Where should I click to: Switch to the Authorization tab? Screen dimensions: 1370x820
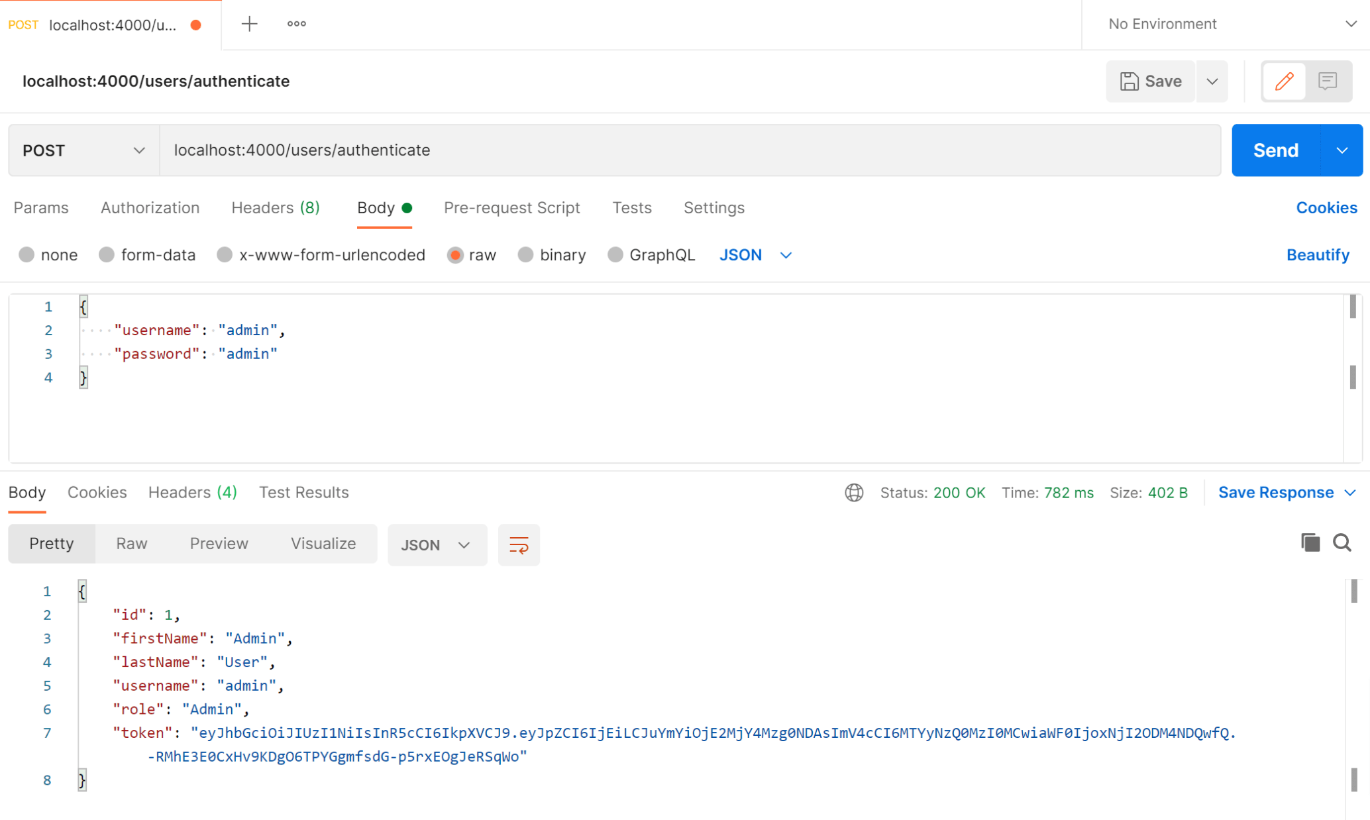tap(148, 208)
